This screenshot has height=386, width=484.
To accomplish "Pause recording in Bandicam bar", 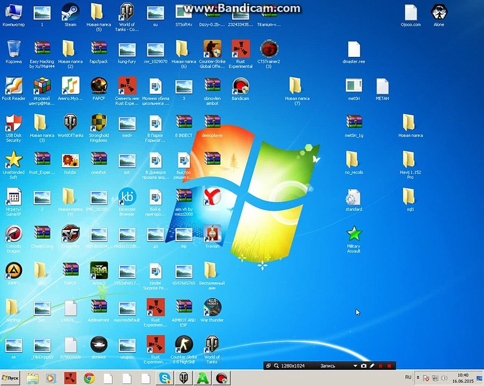I will [381, 366].
